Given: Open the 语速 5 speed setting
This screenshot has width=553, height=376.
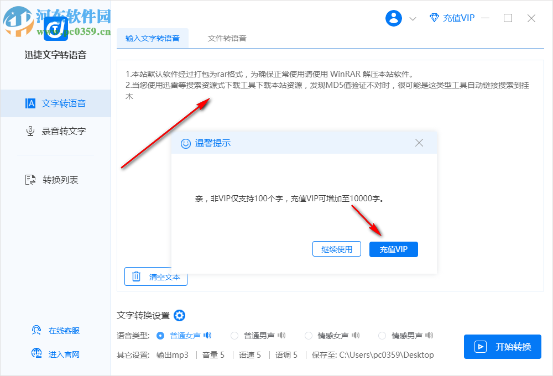Looking at the screenshot, I should (x=250, y=355).
